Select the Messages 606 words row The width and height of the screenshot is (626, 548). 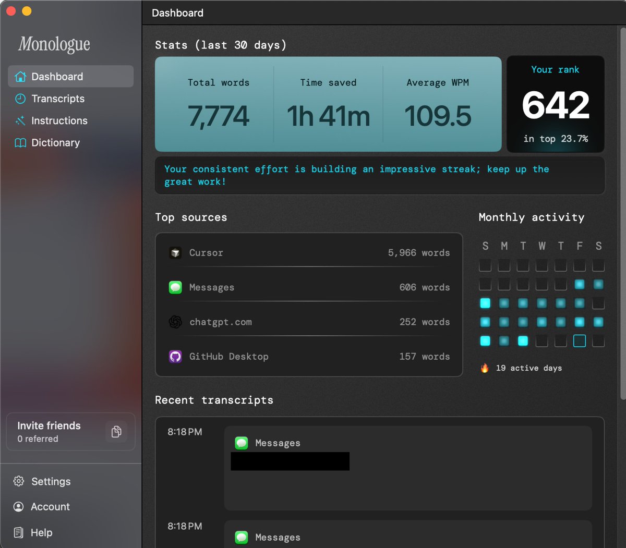(309, 287)
